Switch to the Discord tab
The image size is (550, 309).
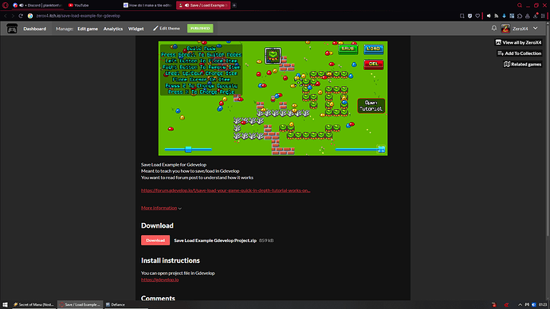(x=37, y=6)
